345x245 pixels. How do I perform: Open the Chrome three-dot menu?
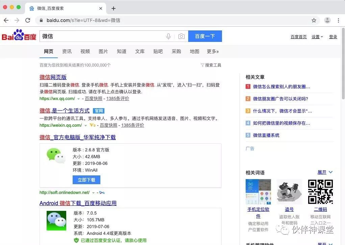coord(338,20)
